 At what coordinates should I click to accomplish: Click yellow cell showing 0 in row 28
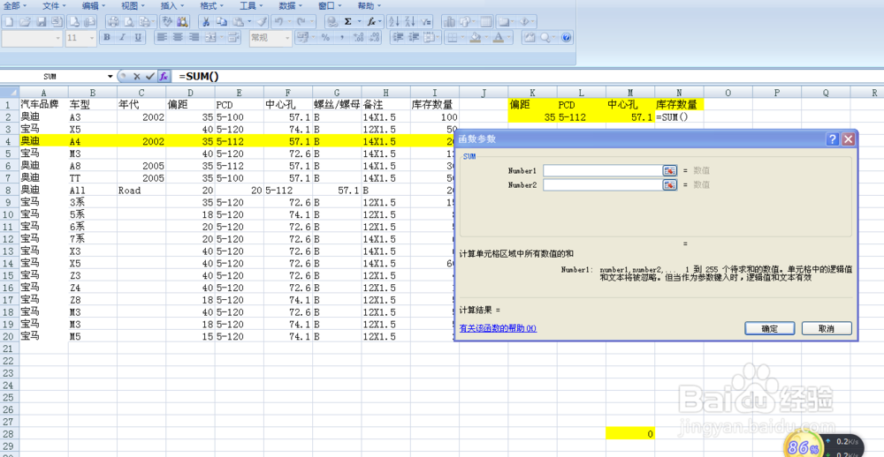pos(630,433)
